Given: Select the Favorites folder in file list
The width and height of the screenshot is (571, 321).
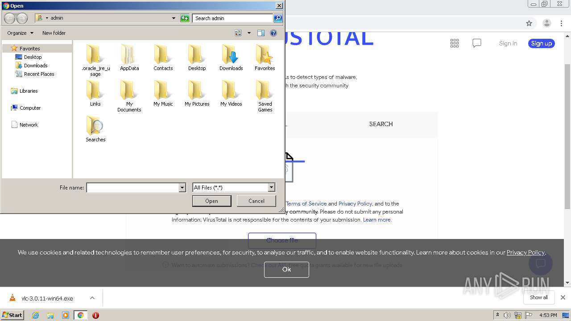Looking at the screenshot, I should click(x=265, y=57).
